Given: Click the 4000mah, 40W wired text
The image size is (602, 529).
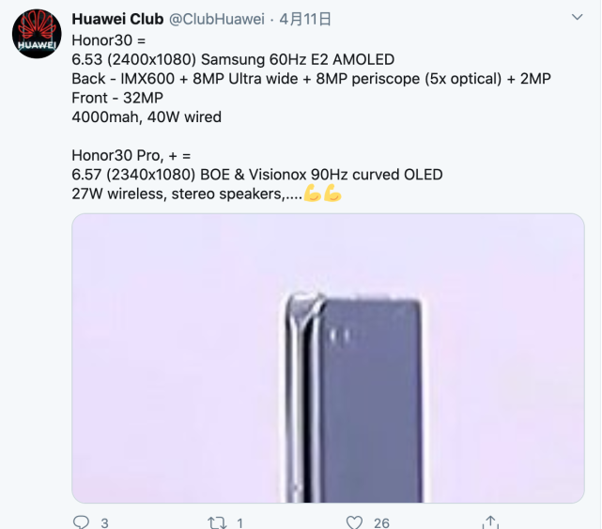Looking at the screenshot, I should click(147, 117).
